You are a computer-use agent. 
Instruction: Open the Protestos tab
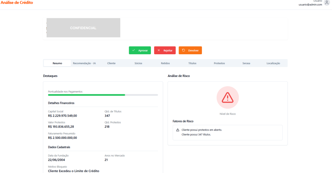pos(219,63)
